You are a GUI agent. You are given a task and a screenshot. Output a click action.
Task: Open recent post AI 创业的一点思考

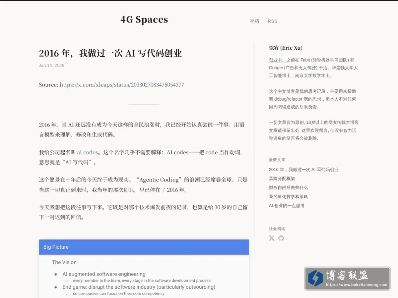pyautogui.click(x=287, y=206)
